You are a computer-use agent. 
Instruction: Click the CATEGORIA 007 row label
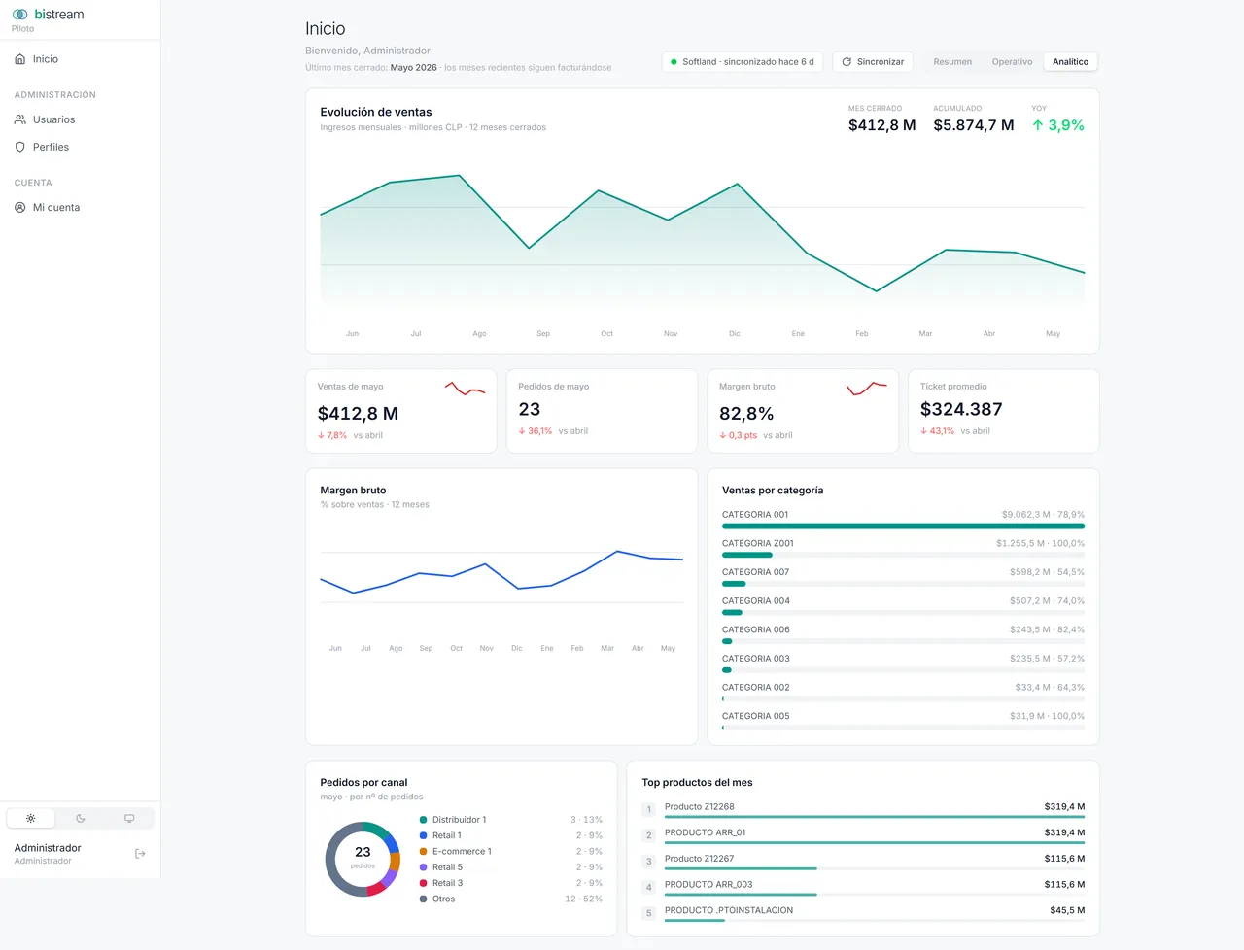point(755,572)
